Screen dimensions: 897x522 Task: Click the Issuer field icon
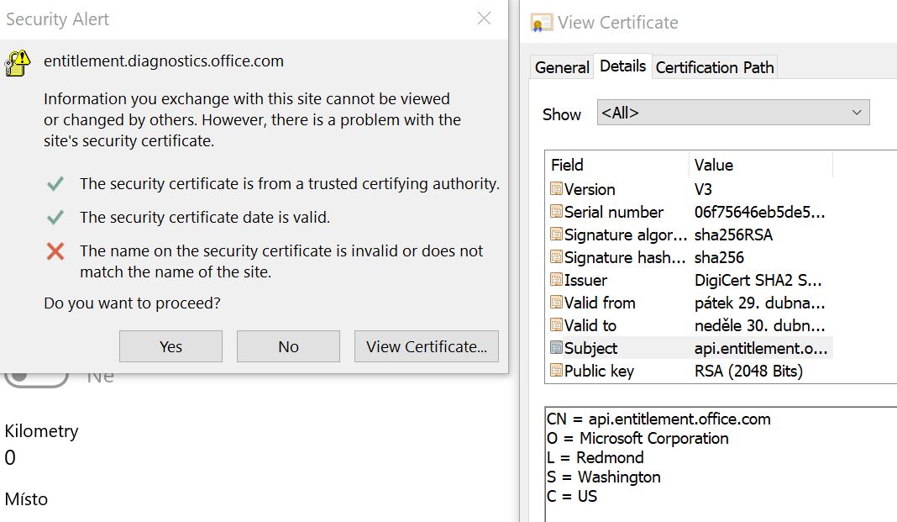pyautogui.click(x=556, y=279)
